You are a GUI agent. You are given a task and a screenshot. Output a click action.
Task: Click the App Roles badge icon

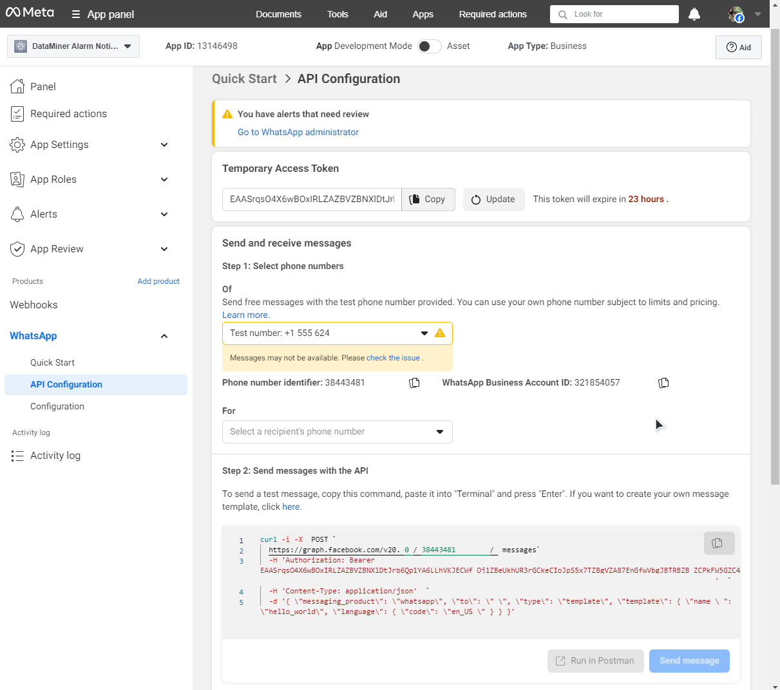[17, 180]
